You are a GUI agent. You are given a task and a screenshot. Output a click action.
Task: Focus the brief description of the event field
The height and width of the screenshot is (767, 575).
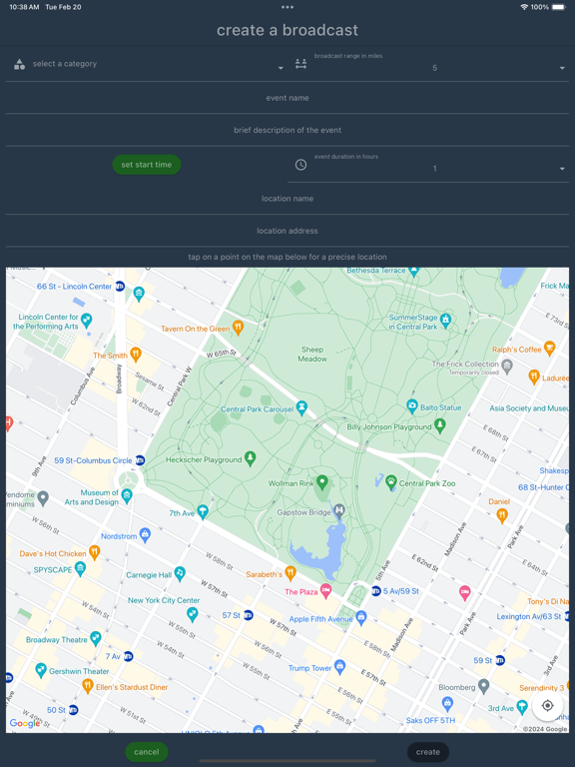pos(287,130)
